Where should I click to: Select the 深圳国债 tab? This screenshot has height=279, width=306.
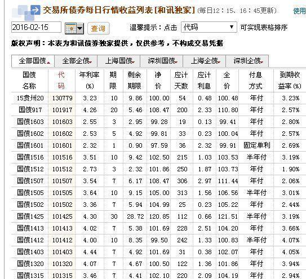(161, 61)
